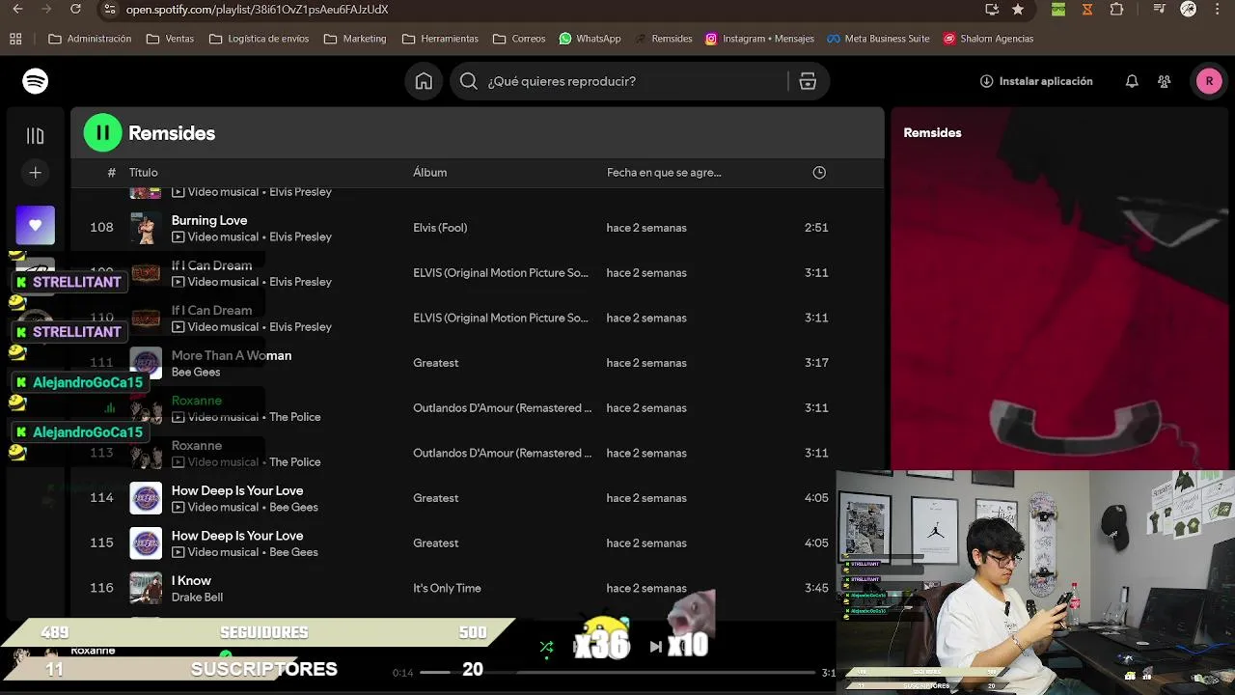Image resolution: width=1235 pixels, height=695 pixels.
Task: Open the Correos bookmarks folder
Action: [519, 39]
